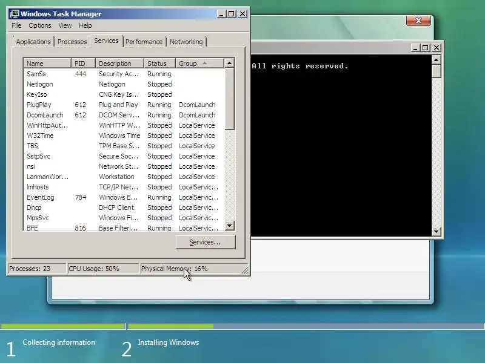
Task: Select the KeyIso service row
Action: tap(124, 94)
